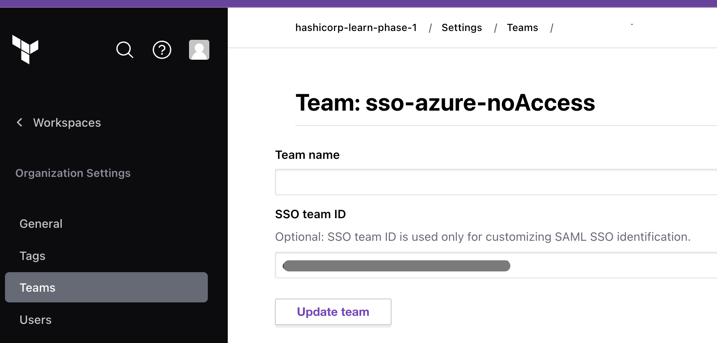Screen dimensions: 717x343
Task: Open the user avatar account menu
Action: tap(199, 50)
